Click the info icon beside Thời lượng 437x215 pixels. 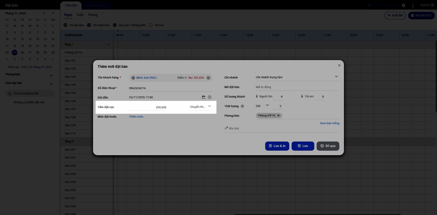242,106
